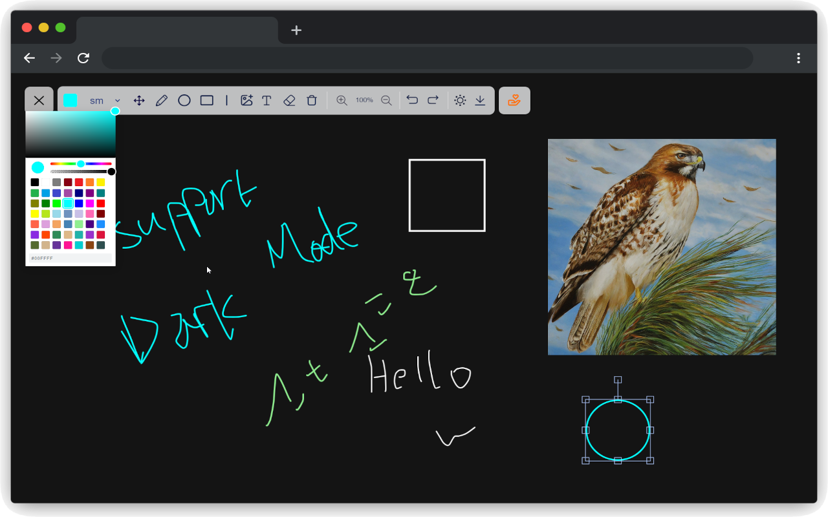Click the Add Image tool icon
Viewport: 828px width, 517px height.
246,100
